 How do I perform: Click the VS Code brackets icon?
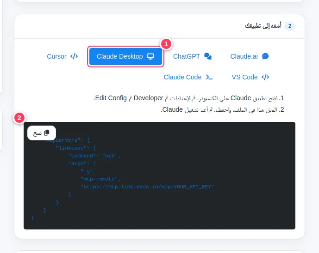(265, 77)
